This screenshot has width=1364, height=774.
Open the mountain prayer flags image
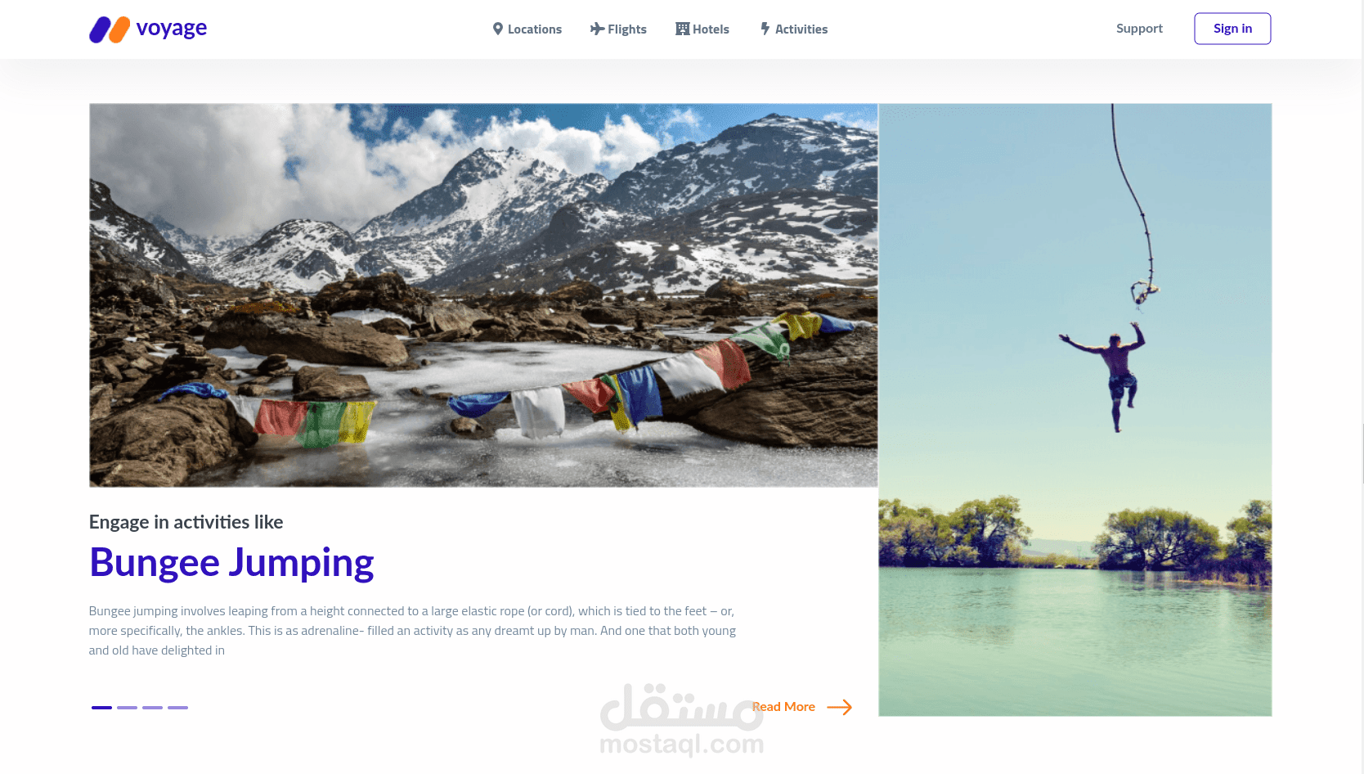tap(483, 295)
